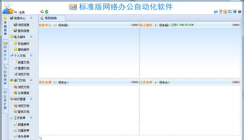Collapse the 工作表单 sidebar group
Viewport: 244px width, 140px height.
(x=31, y=118)
